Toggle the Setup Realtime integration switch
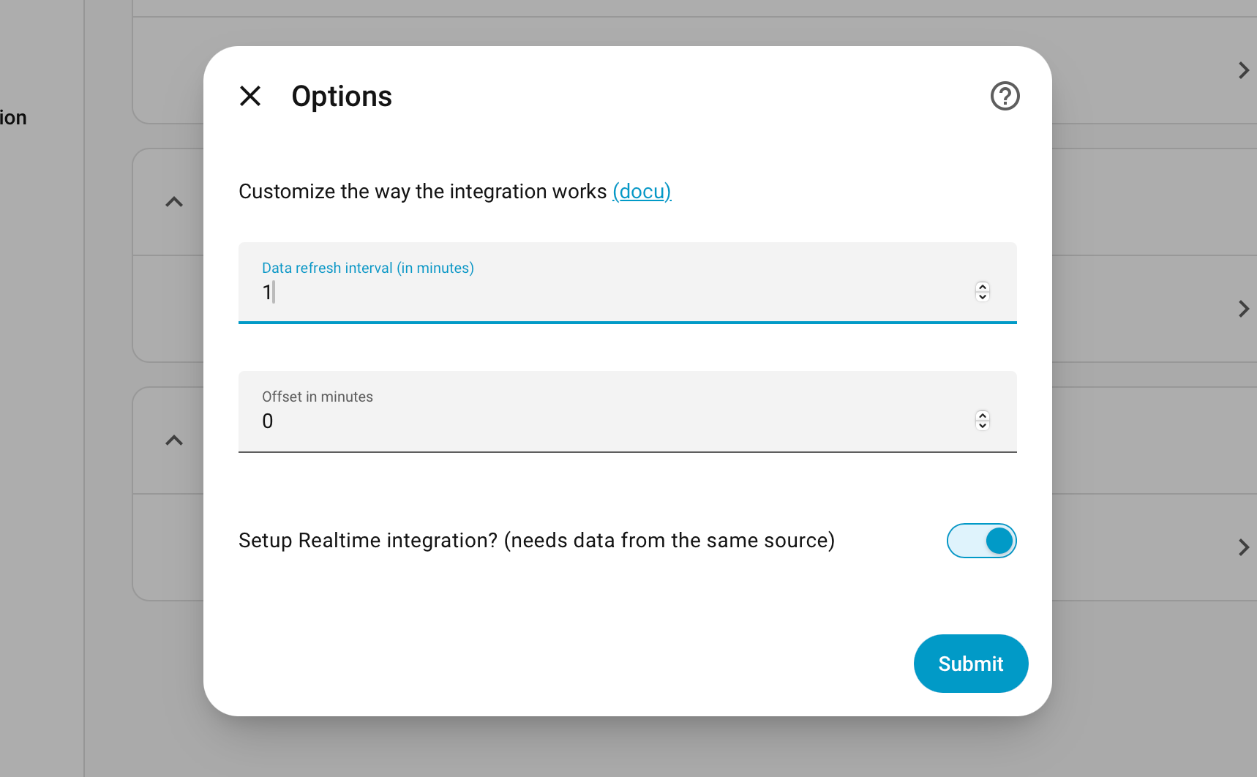Viewport: 1257px width, 777px height. (x=981, y=541)
